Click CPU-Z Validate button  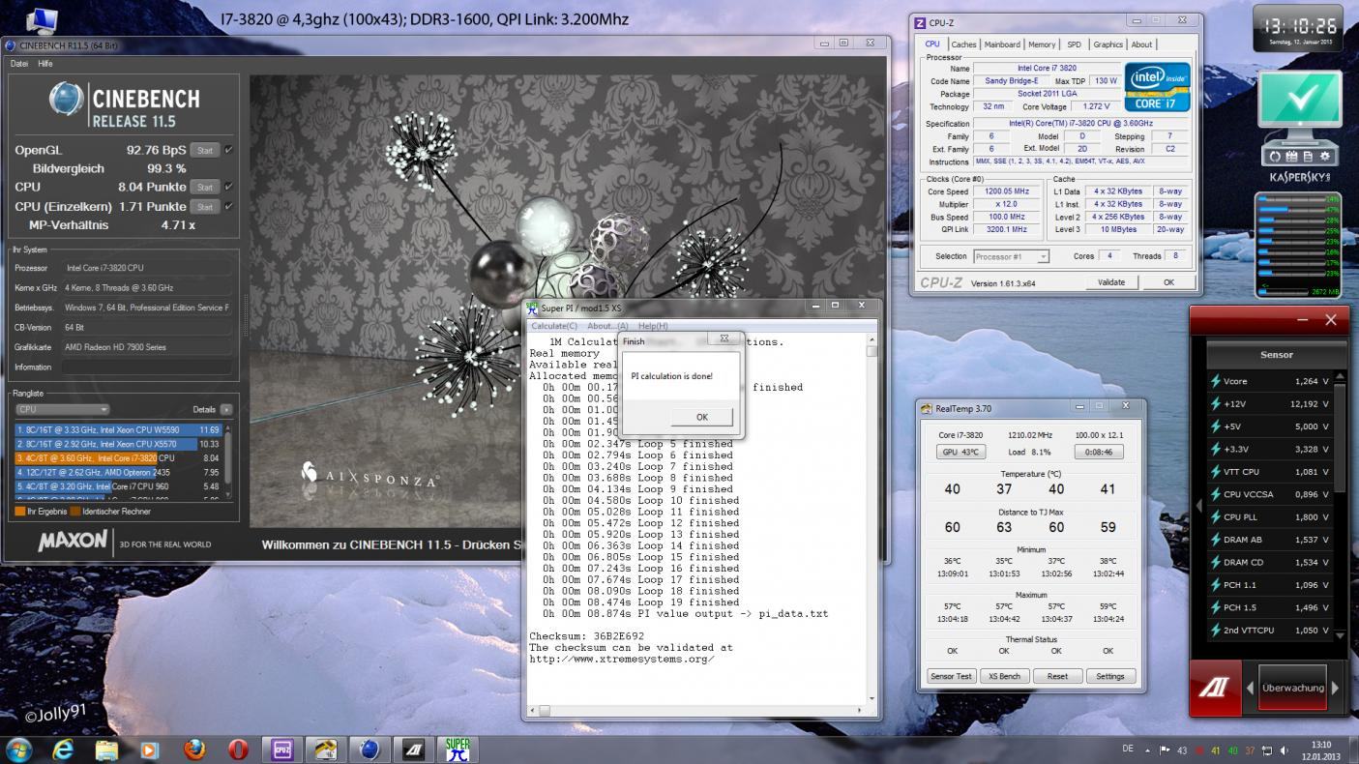(x=1111, y=282)
